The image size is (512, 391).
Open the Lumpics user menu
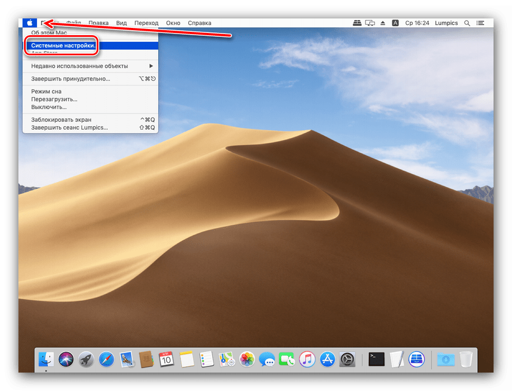tap(446, 23)
